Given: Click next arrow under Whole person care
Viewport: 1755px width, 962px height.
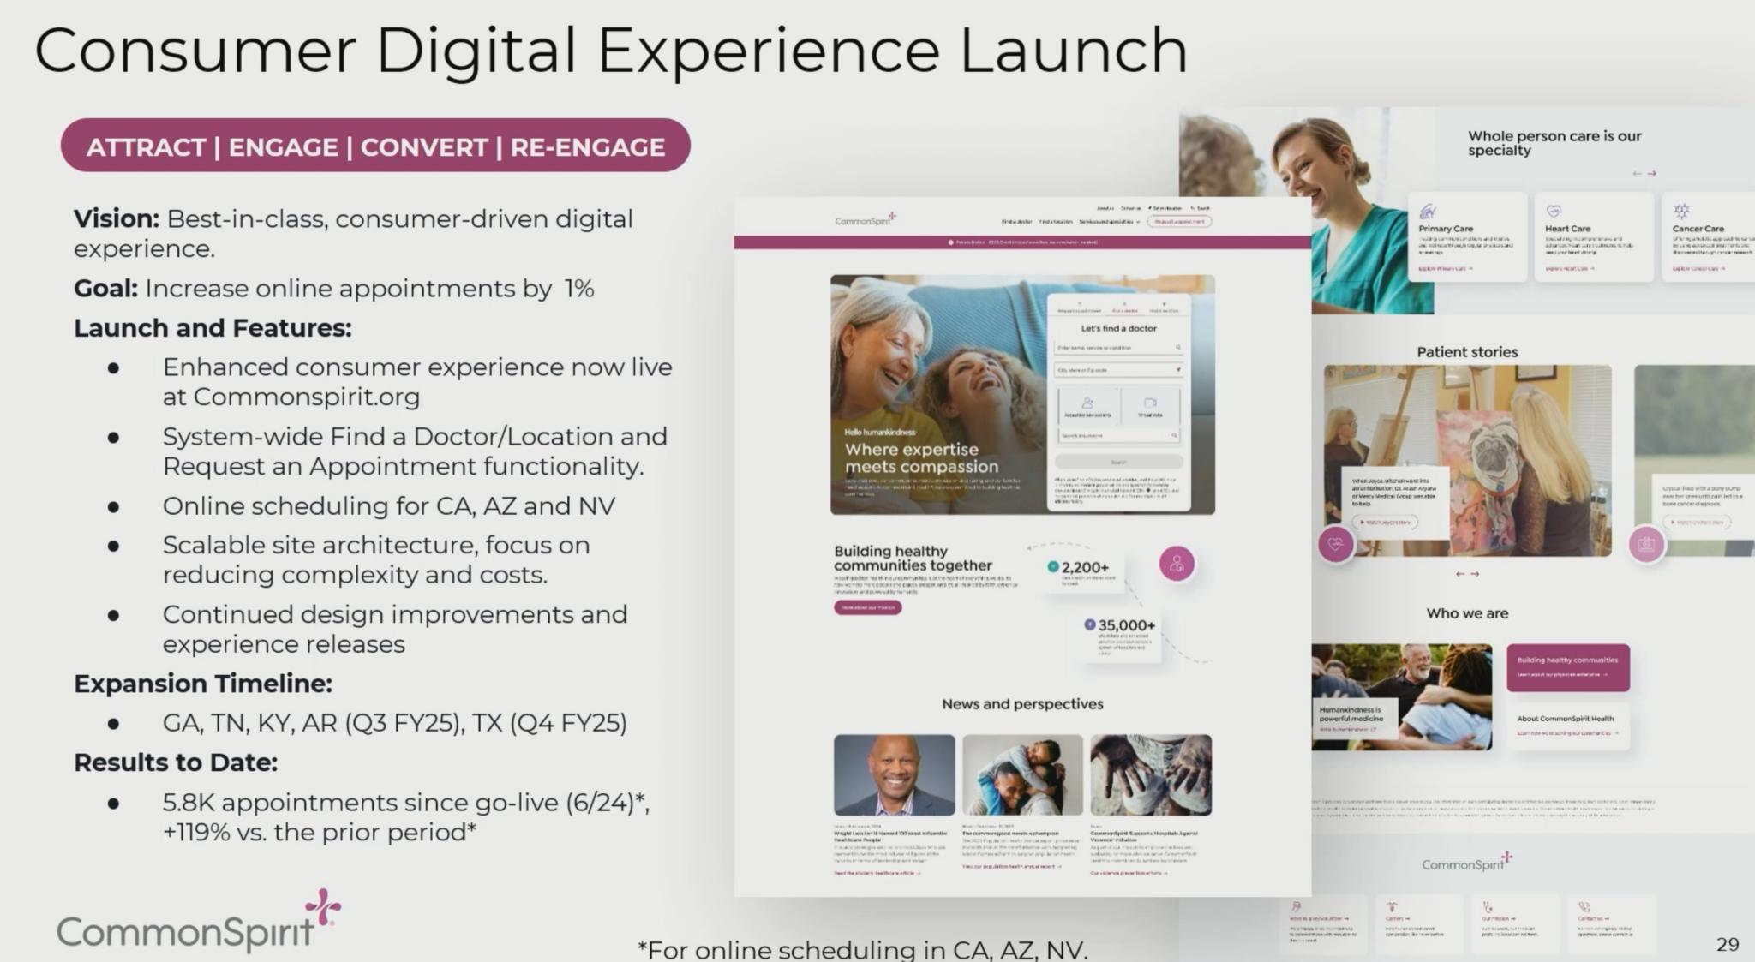Looking at the screenshot, I should (x=1652, y=174).
